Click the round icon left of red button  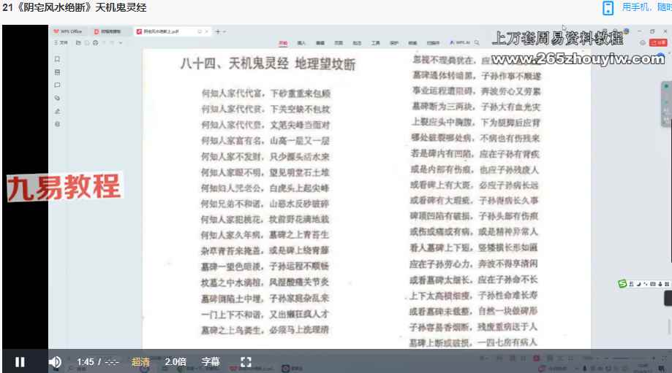click(x=643, y=42)
